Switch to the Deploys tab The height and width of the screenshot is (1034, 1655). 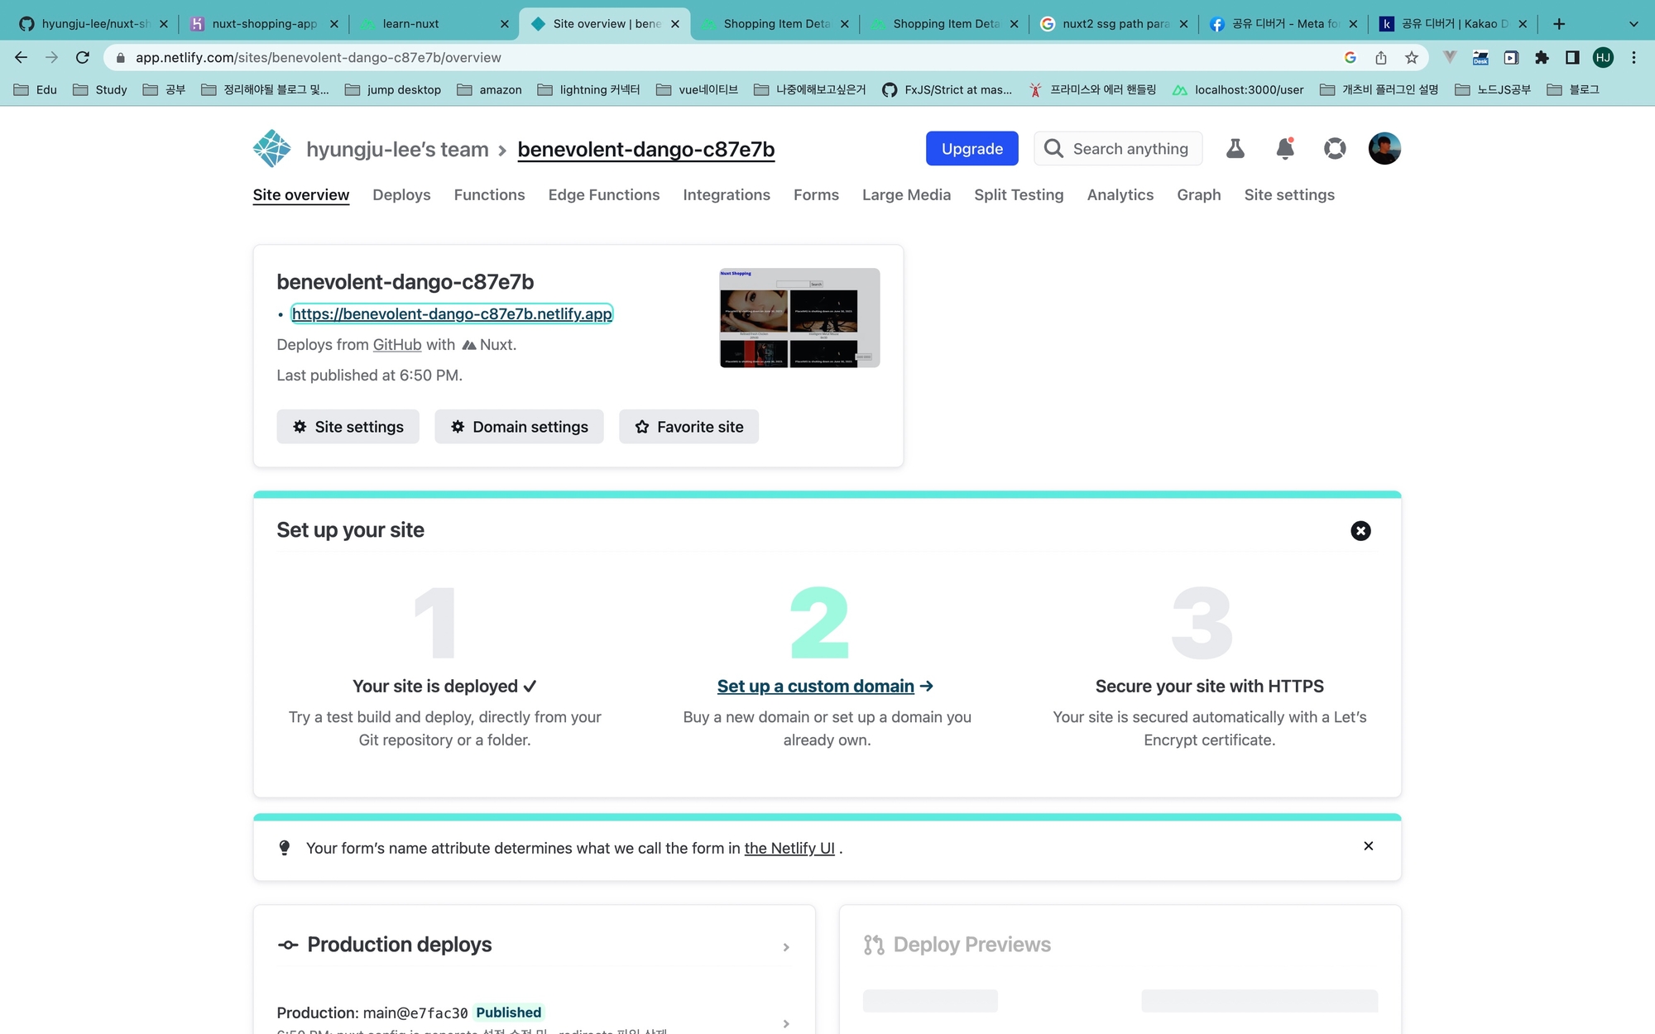point(401,195)
